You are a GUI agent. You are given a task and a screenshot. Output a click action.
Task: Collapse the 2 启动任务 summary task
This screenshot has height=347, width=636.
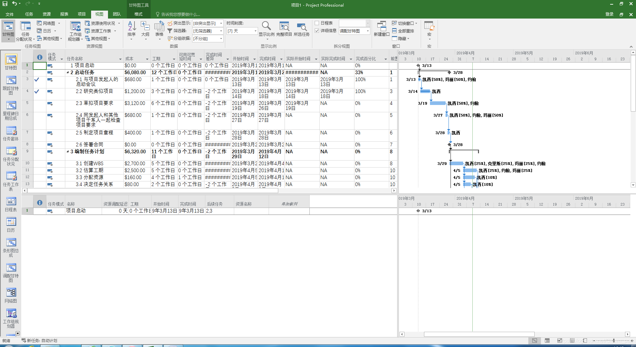coord(68,73)
